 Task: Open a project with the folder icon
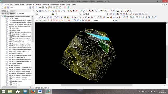pos(5,8)
